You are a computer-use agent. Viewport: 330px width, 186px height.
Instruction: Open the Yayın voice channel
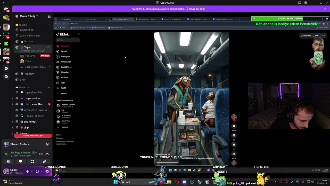[33, 48]
